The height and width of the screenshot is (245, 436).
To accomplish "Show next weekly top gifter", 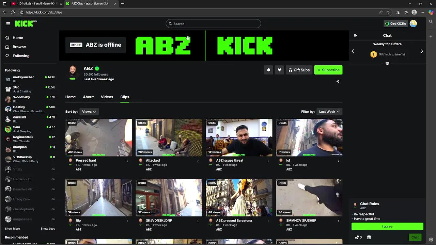I will click(x=422, y=51).
